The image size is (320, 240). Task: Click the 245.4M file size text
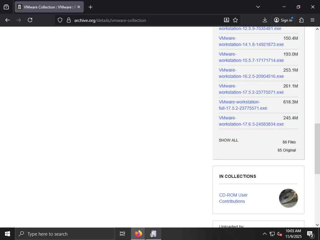point(290,118)
